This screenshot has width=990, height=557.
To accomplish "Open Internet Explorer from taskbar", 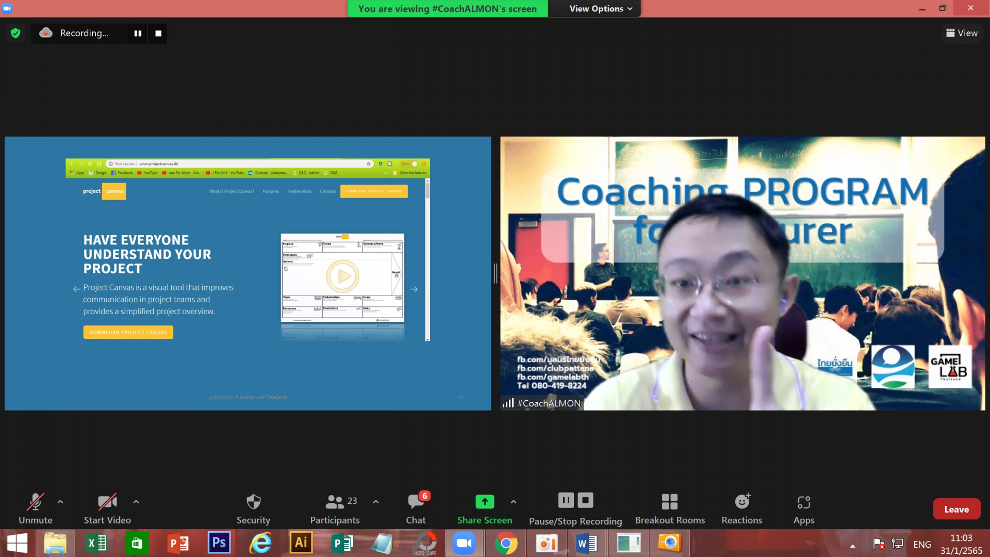I will (260, 543).
